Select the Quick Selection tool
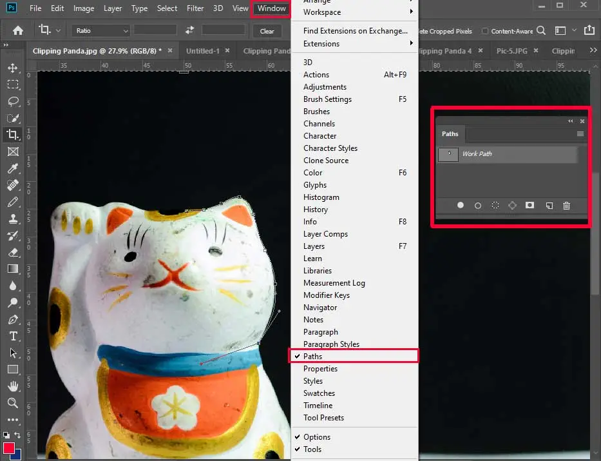The height and width of the screenshot is (461, 601). [x=13, y=118]
